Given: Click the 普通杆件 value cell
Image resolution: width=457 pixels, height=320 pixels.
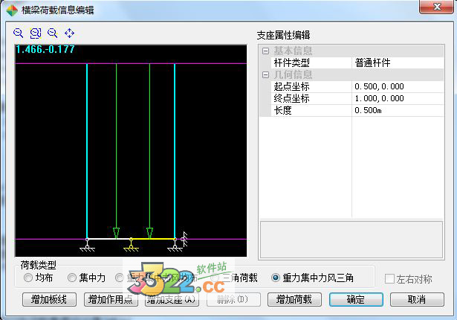Looking at the screenshot, I should click(398, 63).
